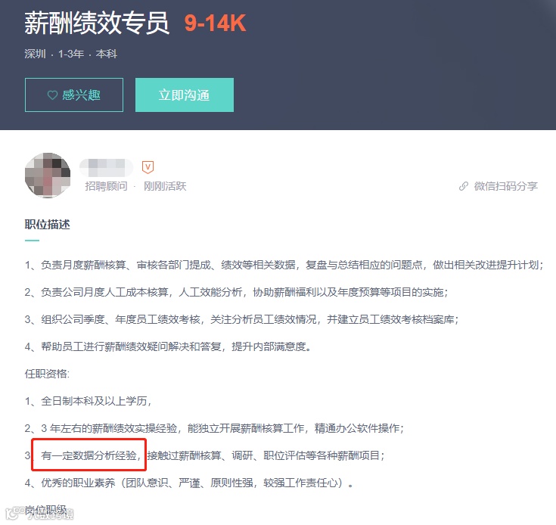The image size is (556, 525).
Task: Click the link icon beside 微信扫码分享
Action: coord(464,186)
